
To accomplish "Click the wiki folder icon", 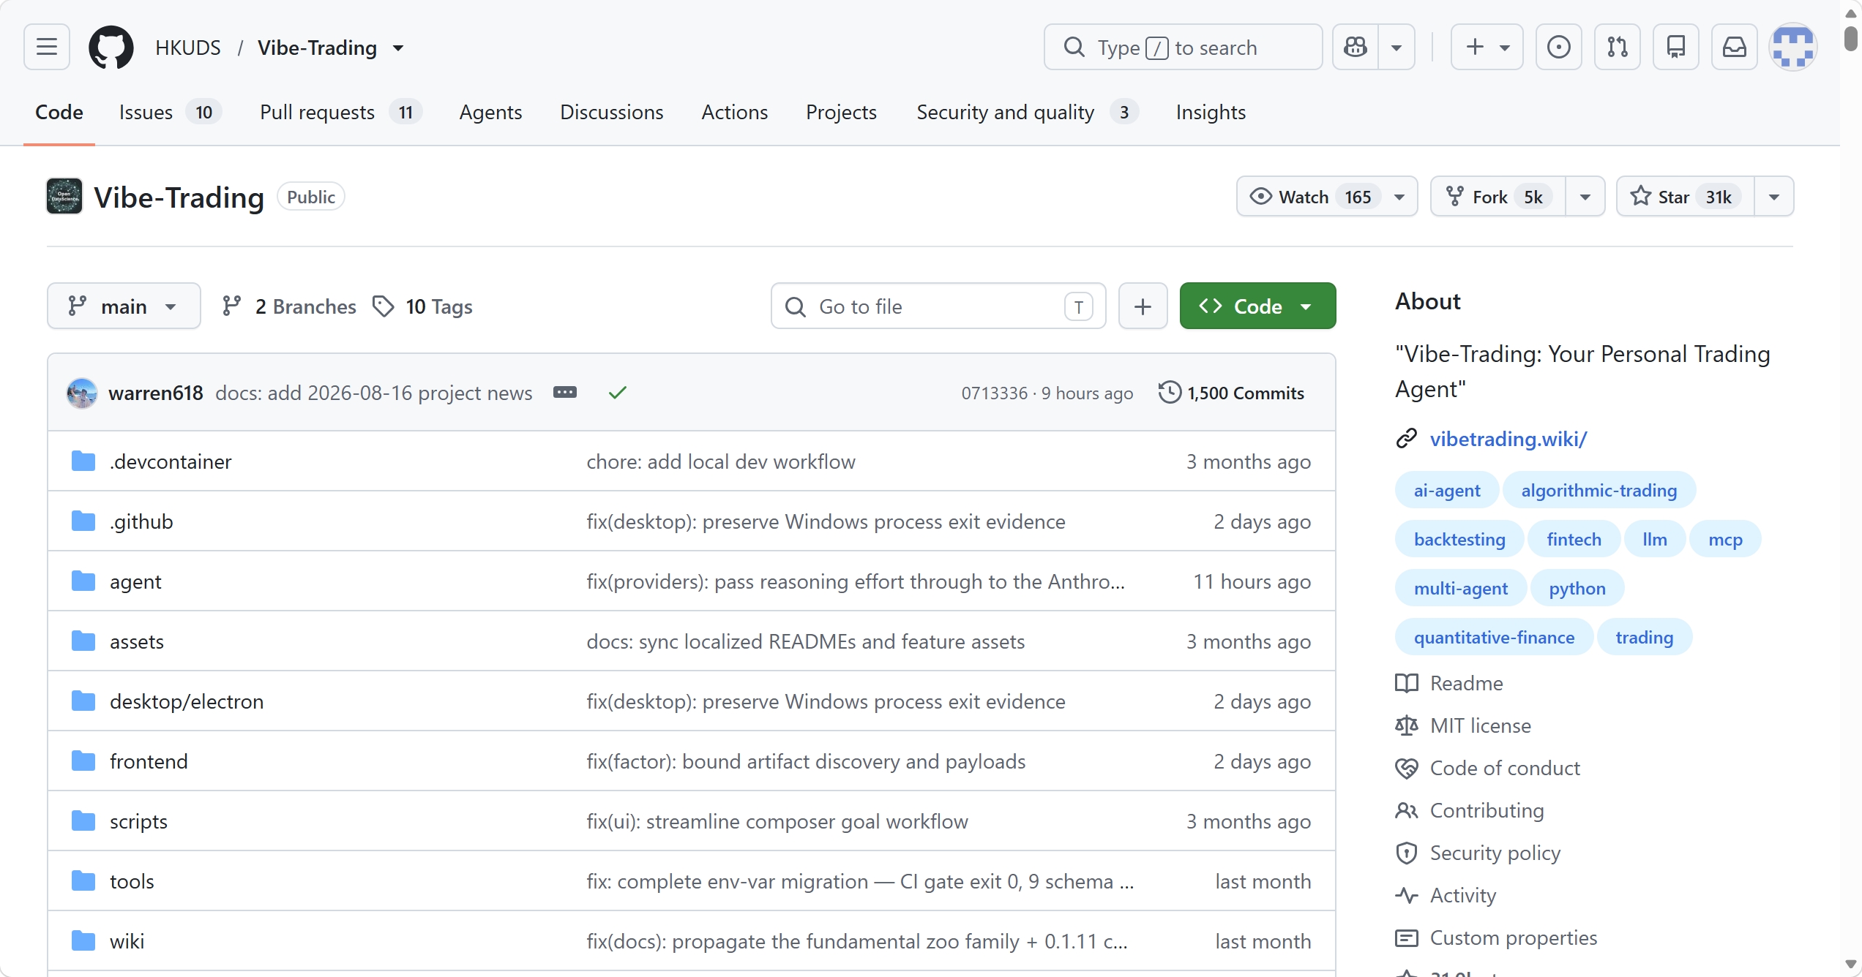I will click(83, 941).
